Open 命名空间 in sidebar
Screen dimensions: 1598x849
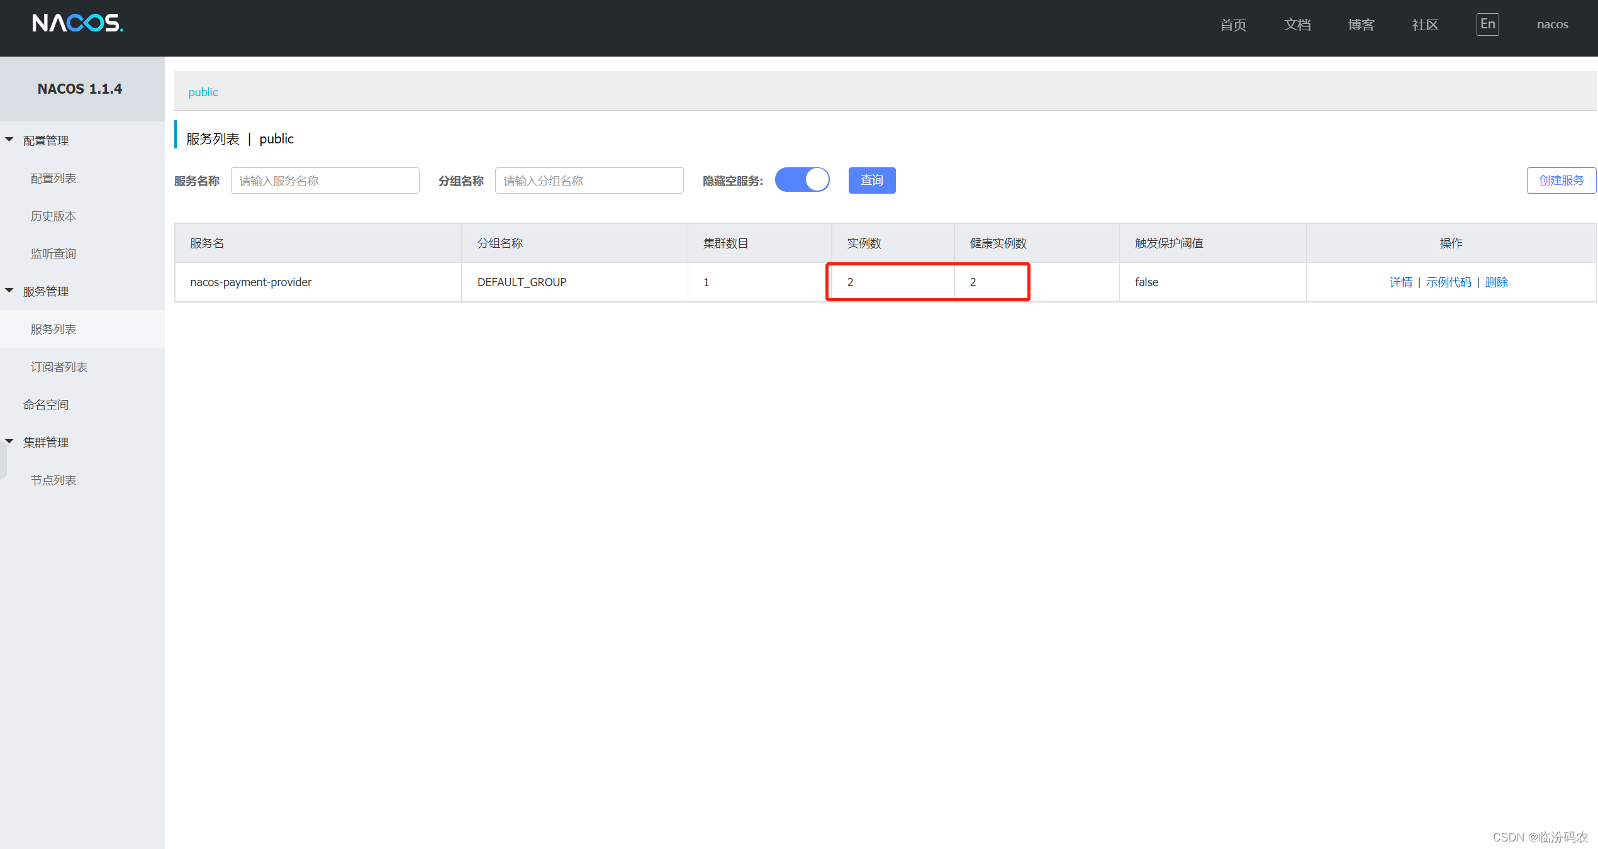click(46, 405)
